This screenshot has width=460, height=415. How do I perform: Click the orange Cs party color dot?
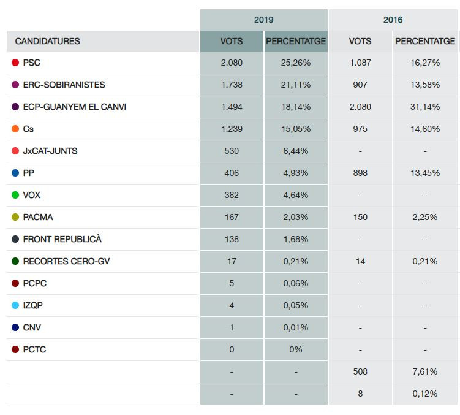(15, 129)
